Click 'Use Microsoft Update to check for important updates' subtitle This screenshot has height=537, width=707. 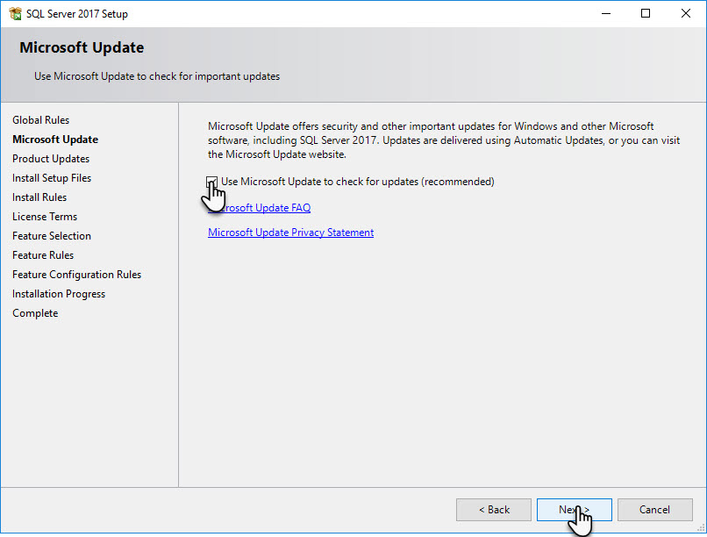[157, 76]
